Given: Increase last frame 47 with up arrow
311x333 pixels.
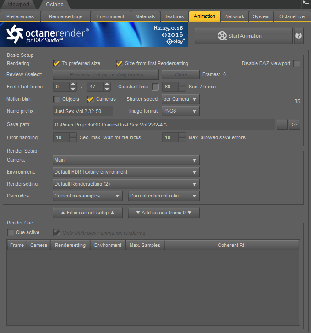Looking at the screenshot, I should tap(107, 84).
